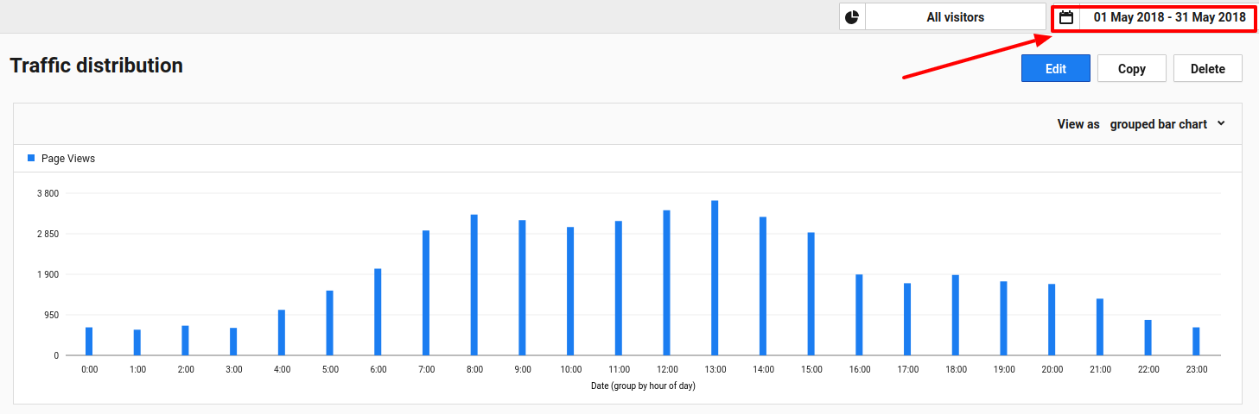Click the bar for 8:00
The width and height of the screenshot is (1259, 414).
tap(474, 285)
